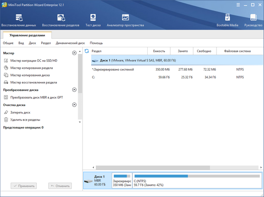Collapse the Мастер section
Viewport: 264px width, 197px height.
[74, 53]
